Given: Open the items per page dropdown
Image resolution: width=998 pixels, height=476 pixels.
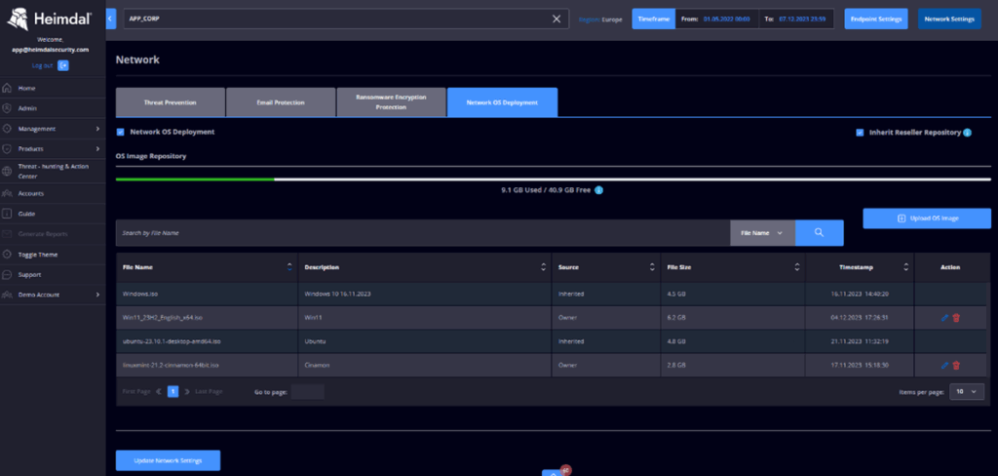Looking at the screenshot, I should coord(968,391).
